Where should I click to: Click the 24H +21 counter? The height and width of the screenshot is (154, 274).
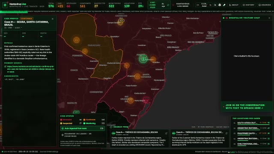click(x=60, y=5)
